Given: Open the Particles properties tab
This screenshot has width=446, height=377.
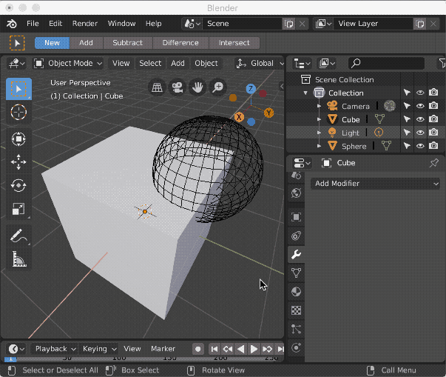Looking at the screenshot, I should pos(296,329).
